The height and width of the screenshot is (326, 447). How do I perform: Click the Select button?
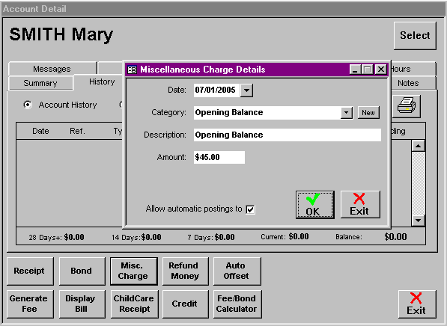pyautogui.click(x=415, y=36)
